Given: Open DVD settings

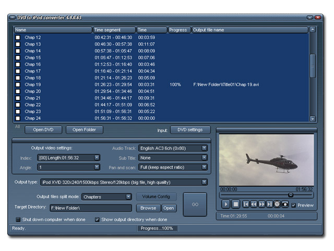Looking at the screenshot, I should click(190, 130).
